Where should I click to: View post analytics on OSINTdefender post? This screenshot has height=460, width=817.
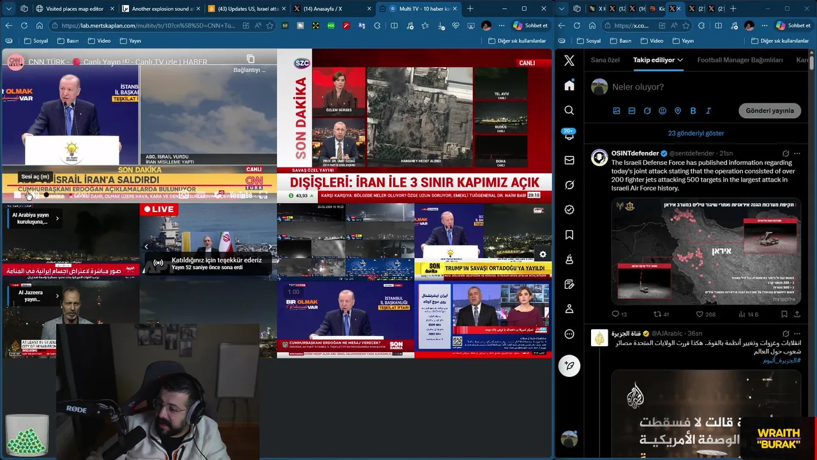pyautogui.click(x=749, y=314)
